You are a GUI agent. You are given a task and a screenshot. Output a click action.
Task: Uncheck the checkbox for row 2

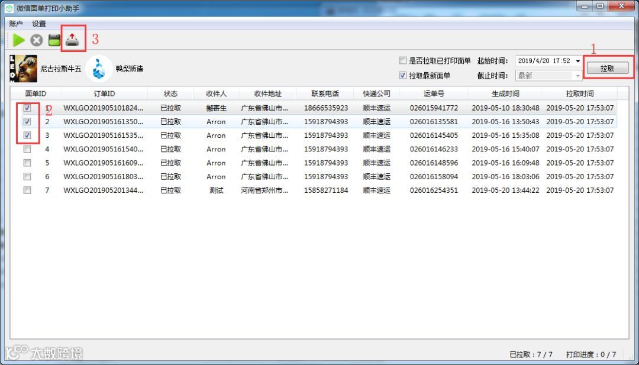coord(27,121)
